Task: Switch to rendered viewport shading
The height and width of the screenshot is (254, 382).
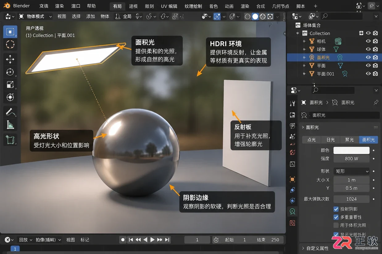Action: point(270,16)
